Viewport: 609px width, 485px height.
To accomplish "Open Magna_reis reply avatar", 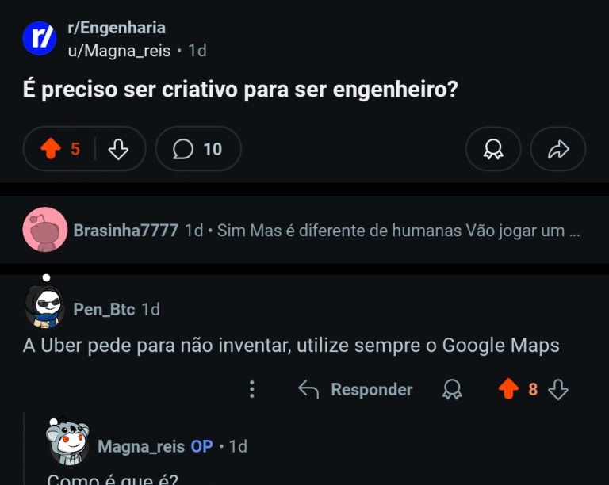I will 67,442.
